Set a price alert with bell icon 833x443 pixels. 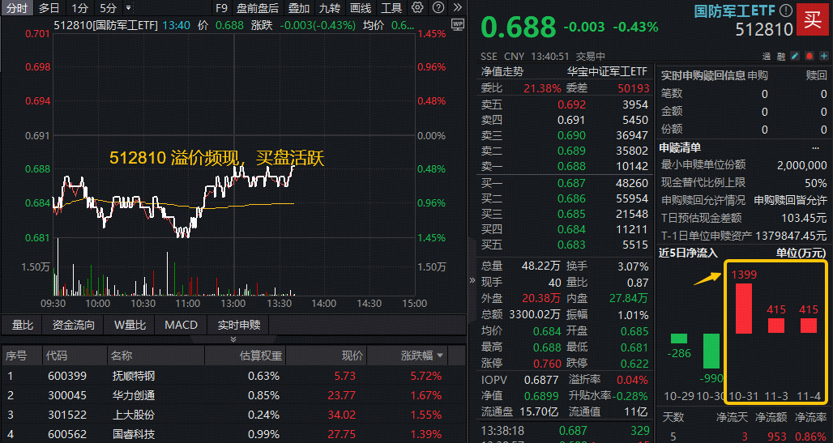point(809,56)
